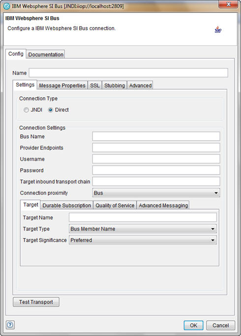Open the Target Type dropdown
This screenshot has width=241, height=336.
click(x=143, y=229)
